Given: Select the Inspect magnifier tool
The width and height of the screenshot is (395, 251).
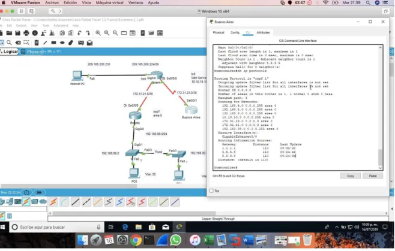Looking at the screenshot, I should click(9, 43).
